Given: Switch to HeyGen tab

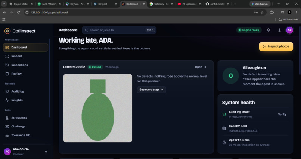Looking at the screenshot, I should [x=77, y=4].
